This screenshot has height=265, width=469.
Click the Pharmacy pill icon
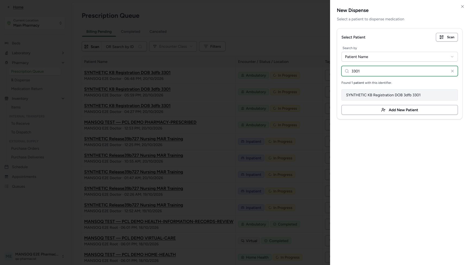(x=7, y=63)
